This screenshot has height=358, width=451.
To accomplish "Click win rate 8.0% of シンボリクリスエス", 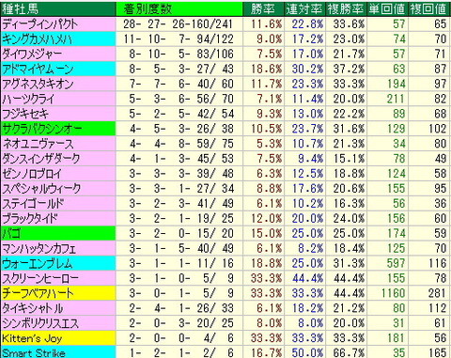I will pos(270,323).
